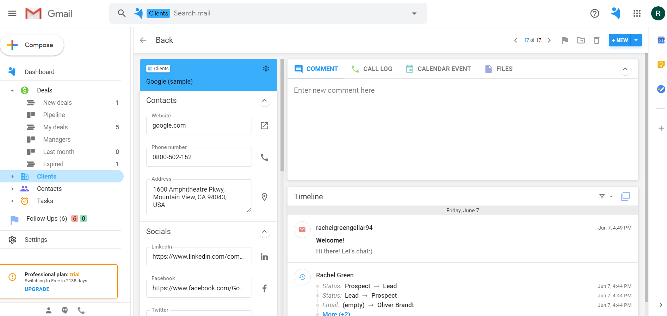The width and height of the screenshot is (667, 316).
Task: Open the help question mark icon
Action: pyautogui.click(x=594, y=13)
